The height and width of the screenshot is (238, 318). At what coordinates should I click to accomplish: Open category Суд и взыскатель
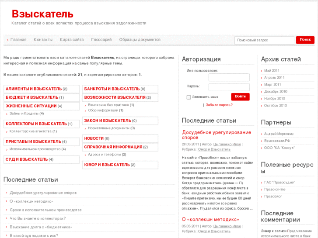[x=27, y=159]
